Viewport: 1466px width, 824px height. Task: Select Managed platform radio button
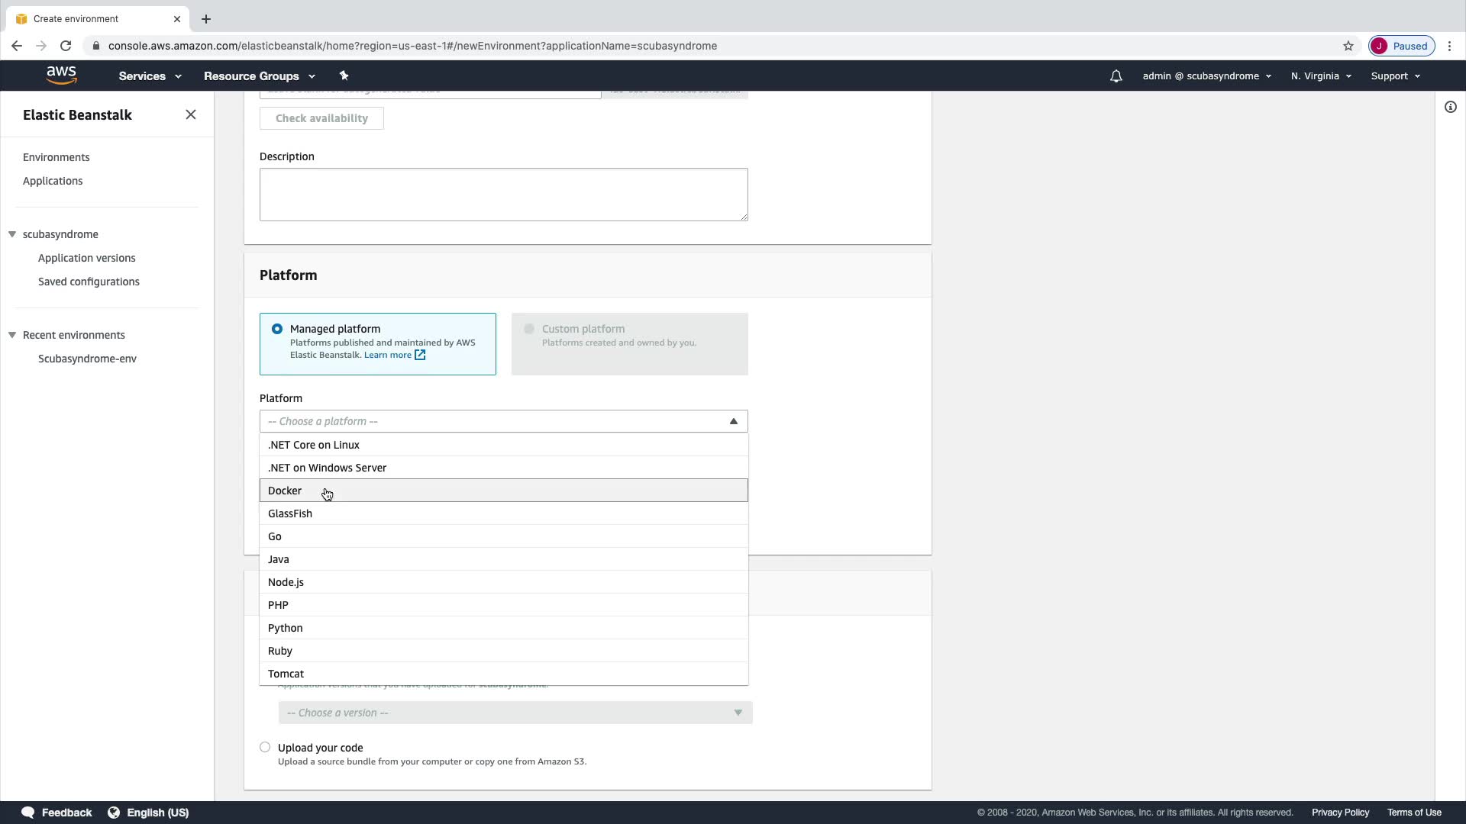276,329
